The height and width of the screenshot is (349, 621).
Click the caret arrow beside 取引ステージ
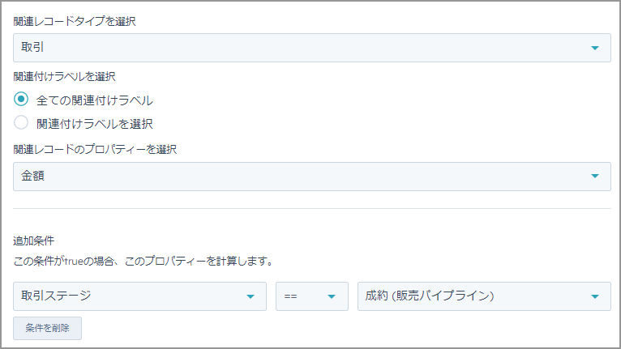[x=251, y=296]
